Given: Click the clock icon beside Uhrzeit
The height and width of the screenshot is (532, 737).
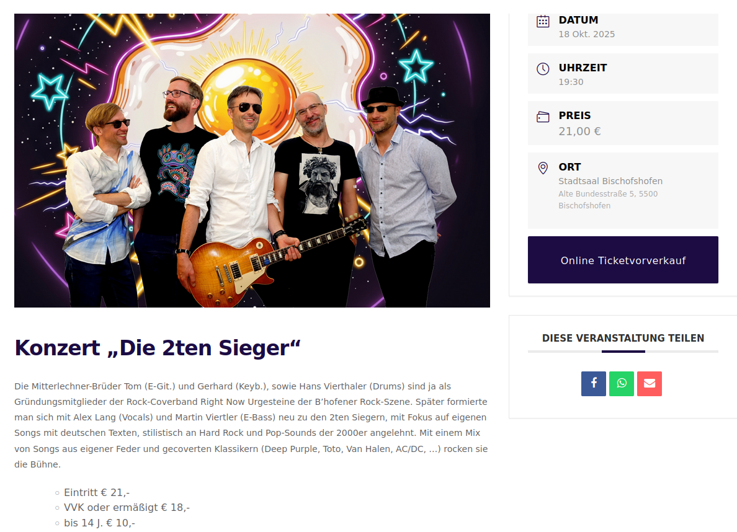Looking at the screenshot, I should point(543,69).
